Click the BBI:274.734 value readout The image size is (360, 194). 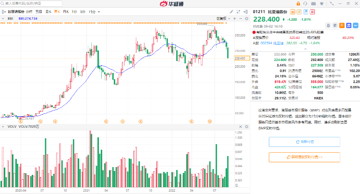click(28, 19)
